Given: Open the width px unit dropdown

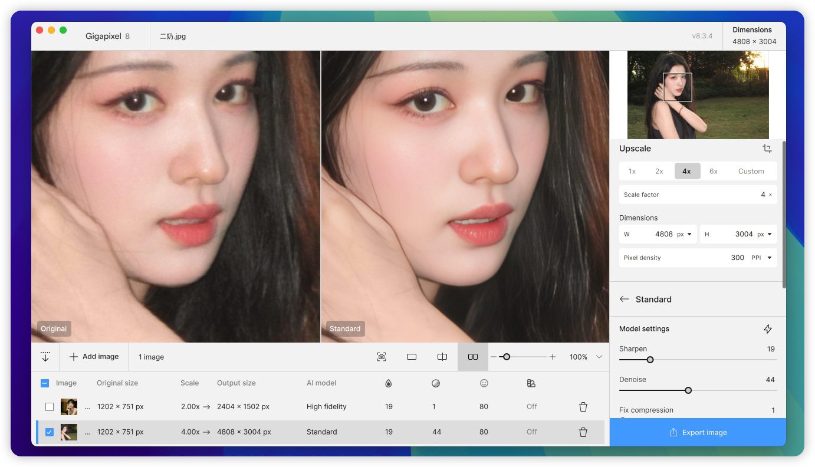Looking at the screenshot, I should [x=684, y=234].
